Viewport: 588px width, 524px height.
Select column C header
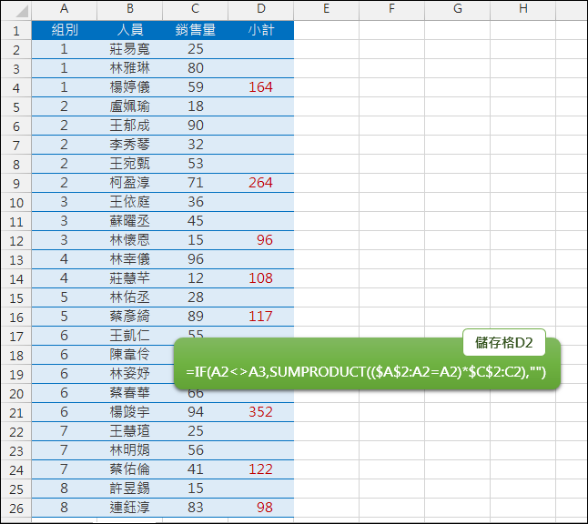pyautogui.click(x=196, y=10)
